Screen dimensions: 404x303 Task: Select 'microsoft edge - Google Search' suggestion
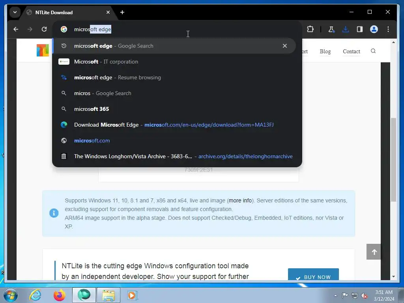point(174,46)
